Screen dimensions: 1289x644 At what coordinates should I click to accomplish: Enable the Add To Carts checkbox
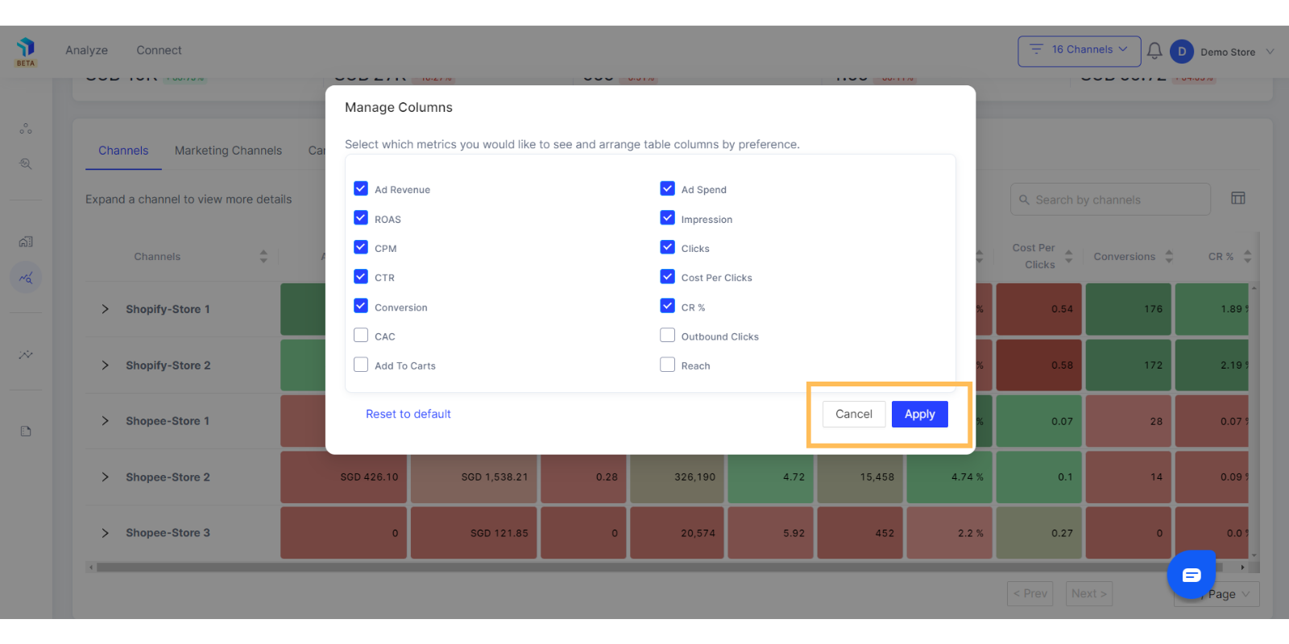click(x=361, y=365)
